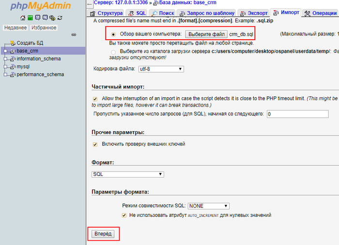Click the 'Вперёд' button
The image size is (339, 245).
tap(103, 234)
